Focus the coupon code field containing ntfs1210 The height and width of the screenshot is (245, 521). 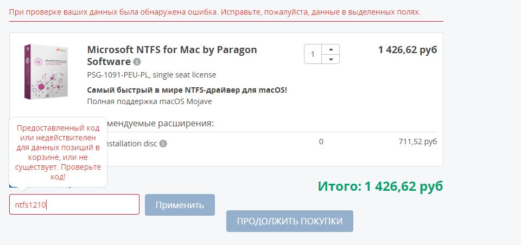point(74,205)
